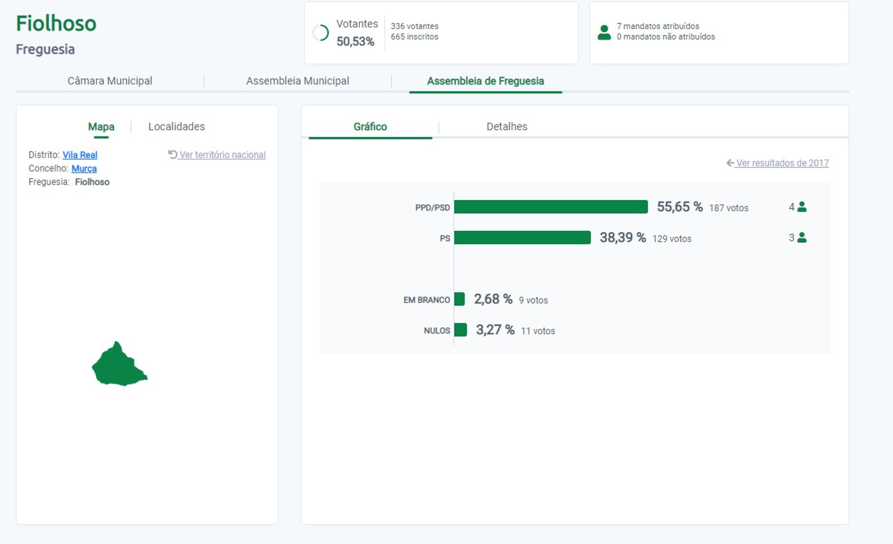
Task: Click Ver resultados de 2017 link
Action: pos(782,163)
